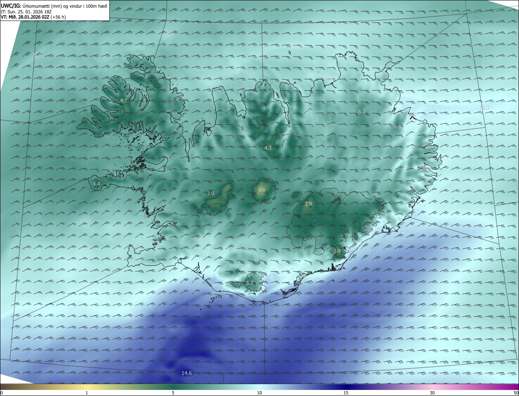This screenshot has width=519, height=396.
Task: Click the 3.8 value on the map
Action: point(308,204)
